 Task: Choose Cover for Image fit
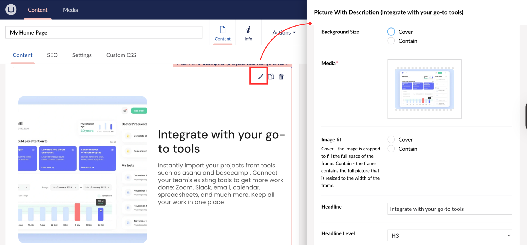point(391,139)
